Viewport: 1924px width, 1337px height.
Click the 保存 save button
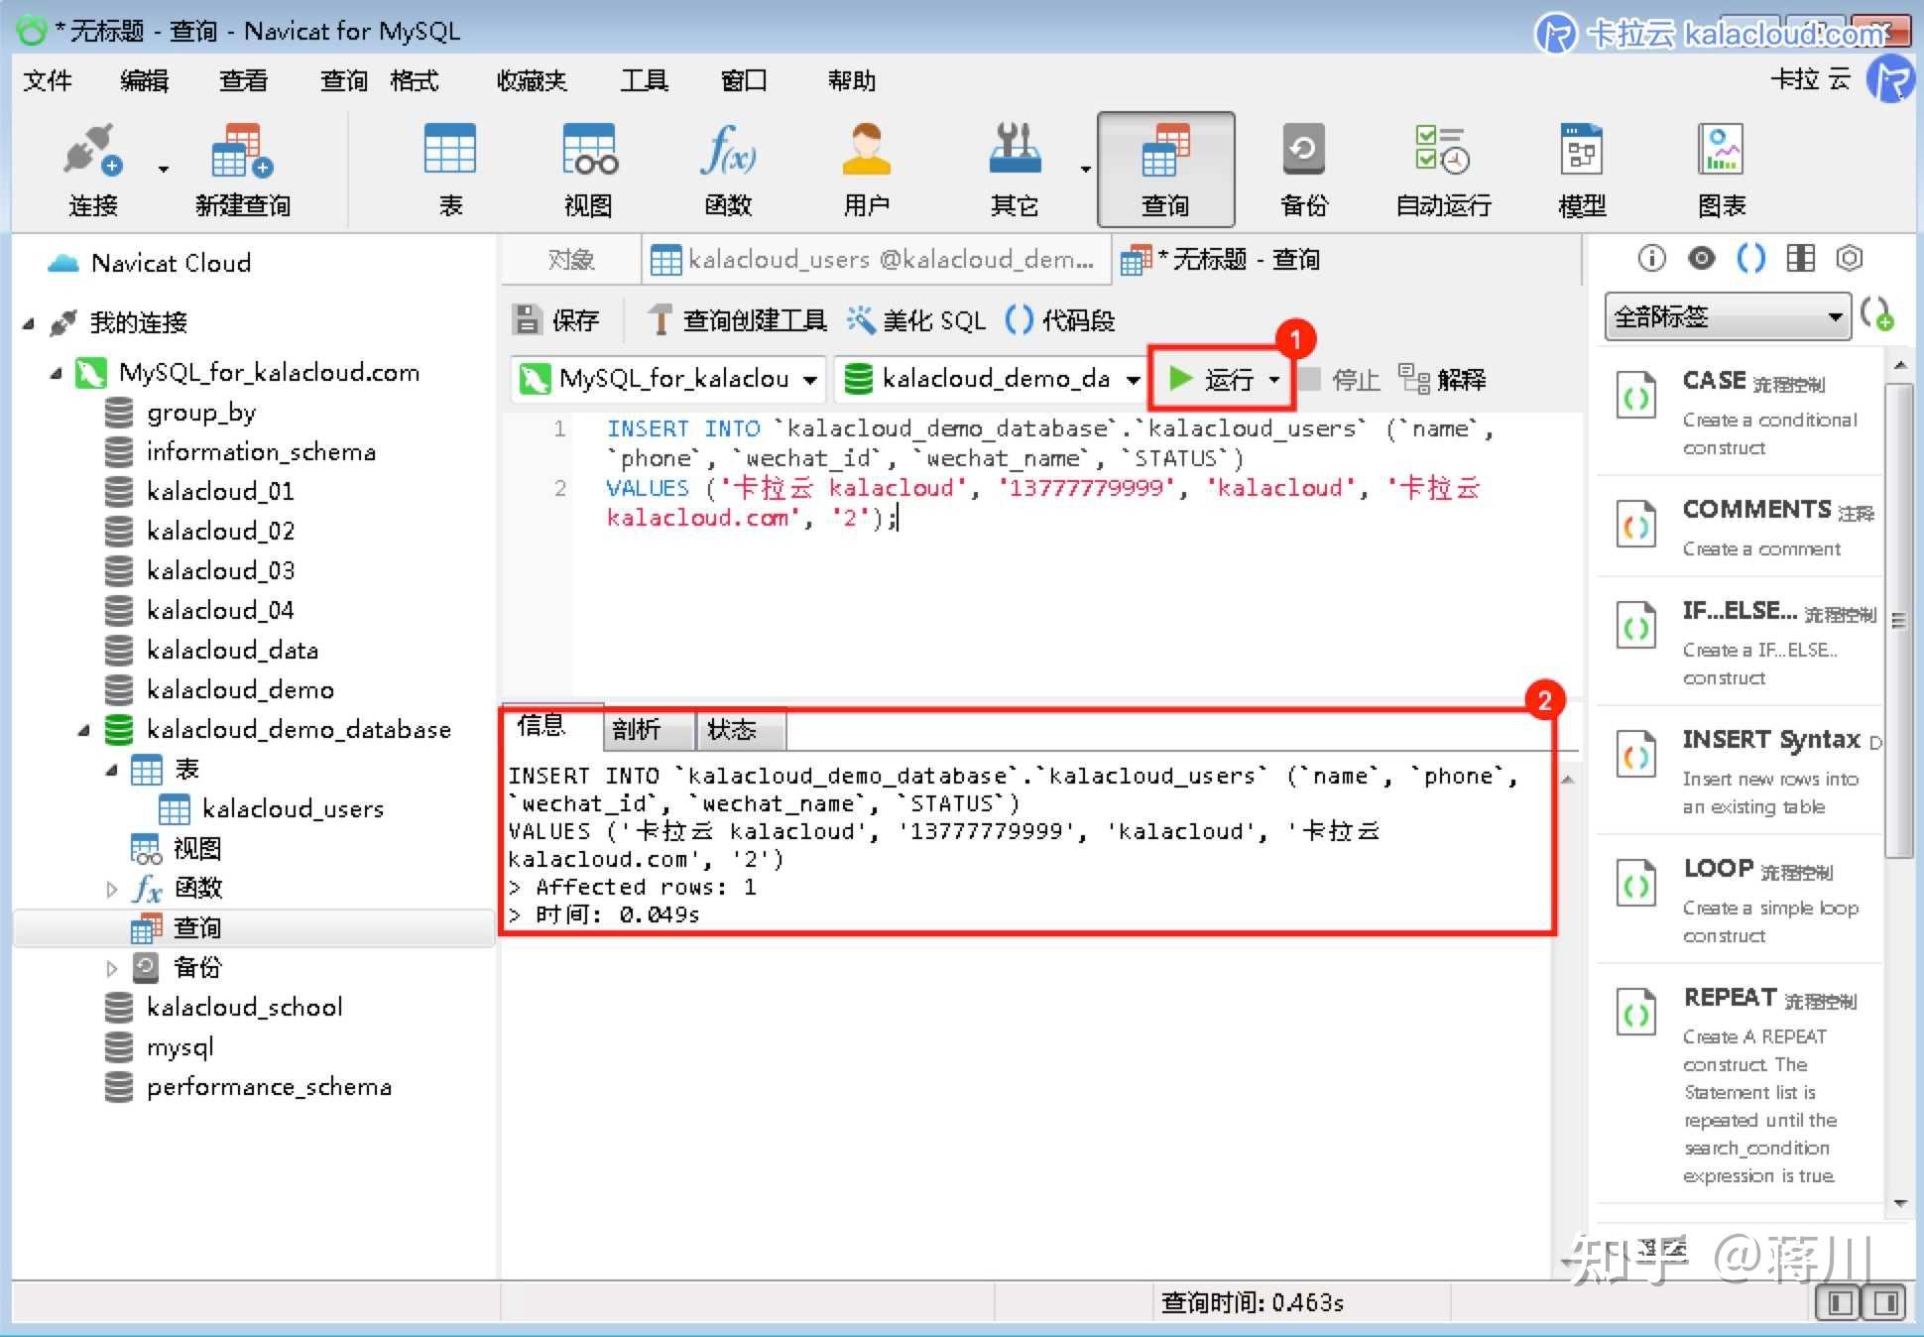pyautogui.click(x=557, y=319)
